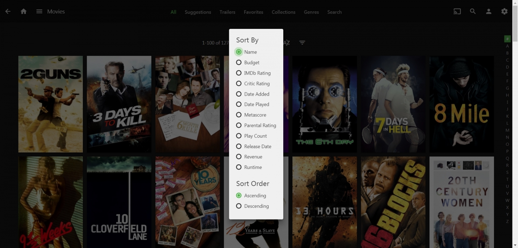Screen dimensions: 518x248
Task: Open the hamburger main menu
Action: coord(39,11)
